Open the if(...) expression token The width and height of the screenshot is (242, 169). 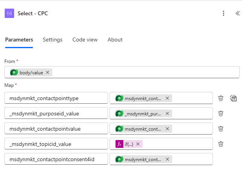click(x=128, y=144)
